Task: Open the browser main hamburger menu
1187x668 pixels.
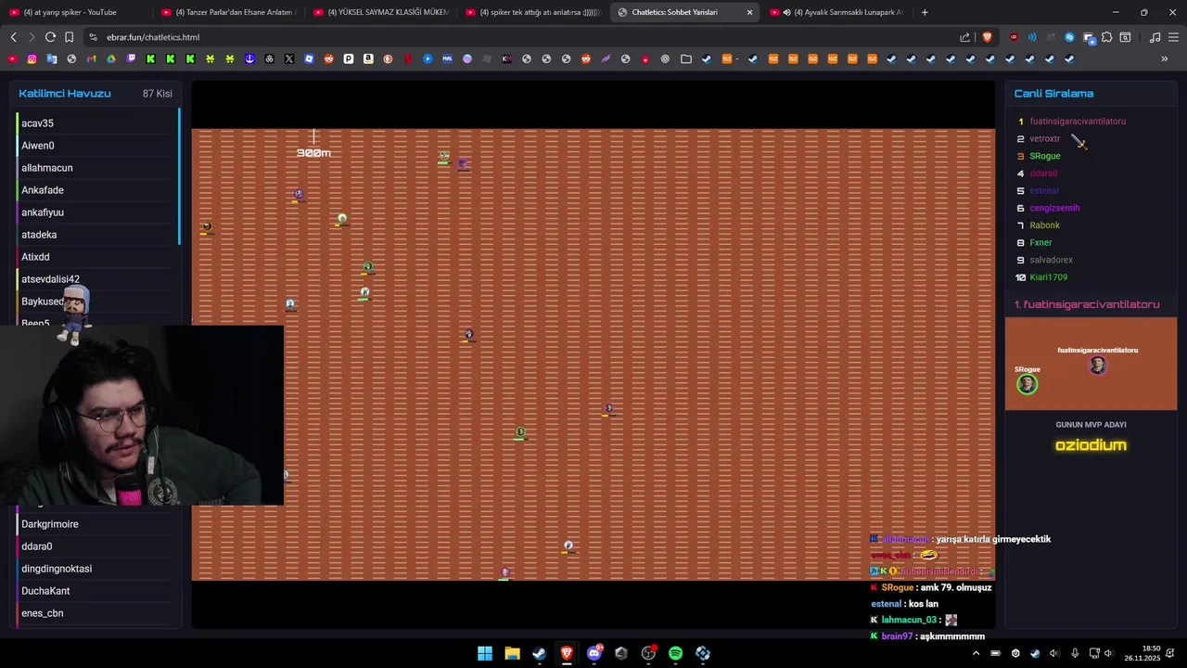Action: pyautogui.click(x=1173, y=37)
